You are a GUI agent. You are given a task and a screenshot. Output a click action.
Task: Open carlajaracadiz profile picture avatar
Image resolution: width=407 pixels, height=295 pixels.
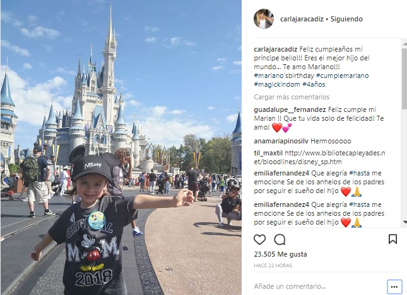[x=264, y=19]
